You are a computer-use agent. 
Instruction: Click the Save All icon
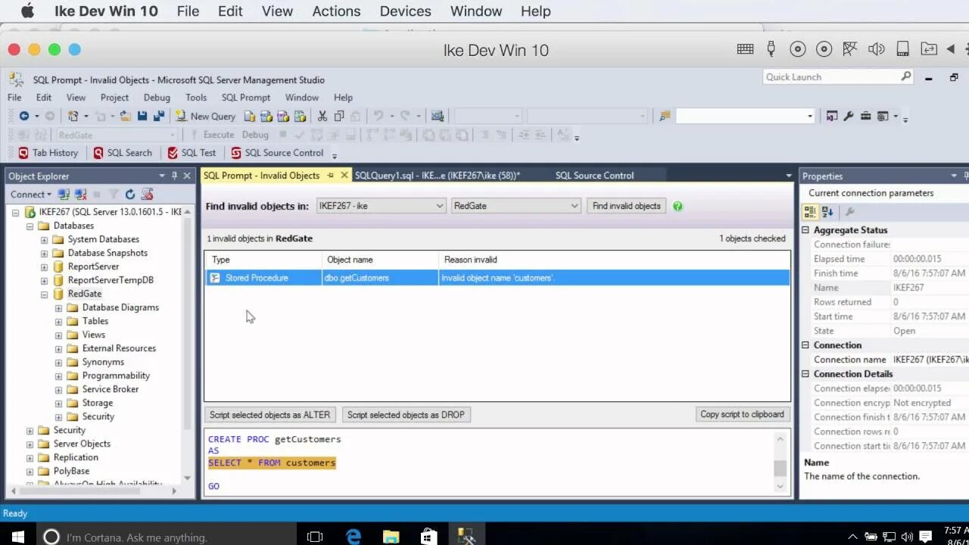158,116
